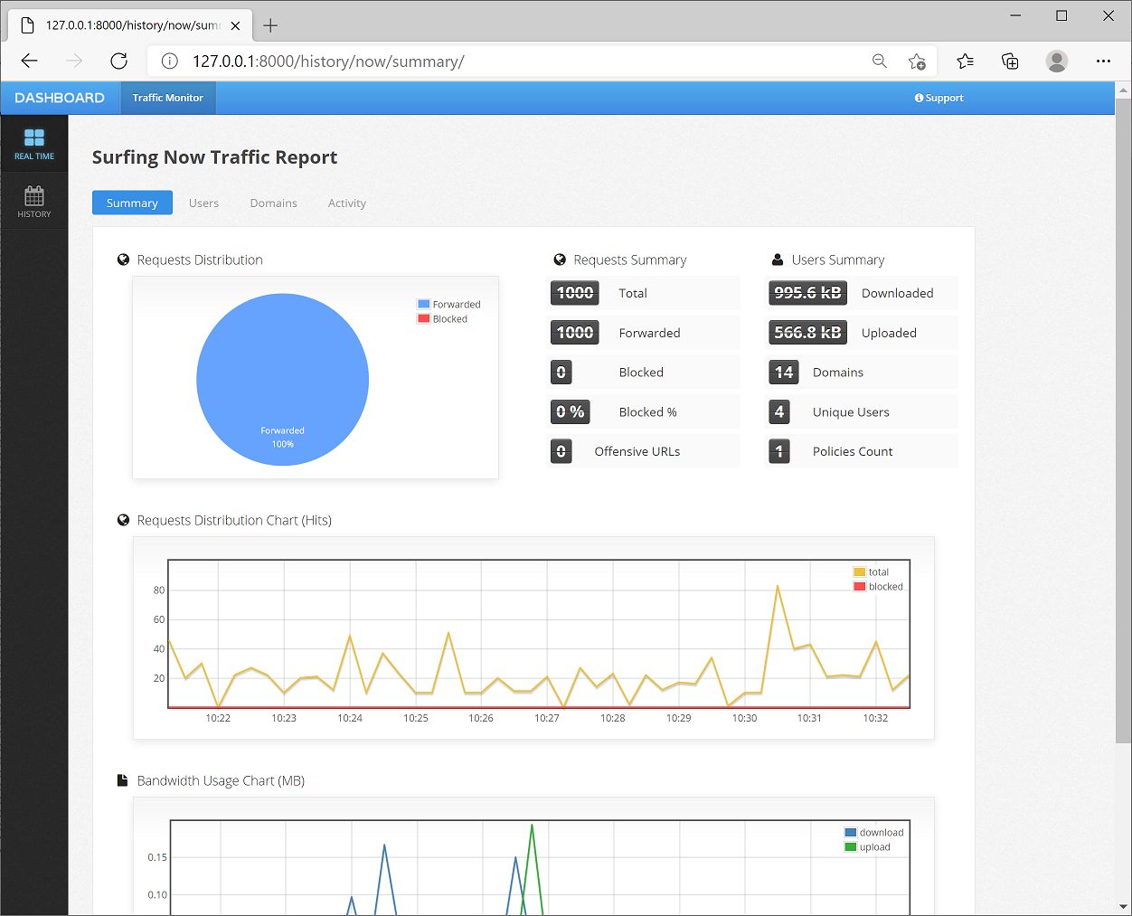Click the scrollbar down arrow
This screenshot has height=916, width=1132.
click(x=1124, y=906)
